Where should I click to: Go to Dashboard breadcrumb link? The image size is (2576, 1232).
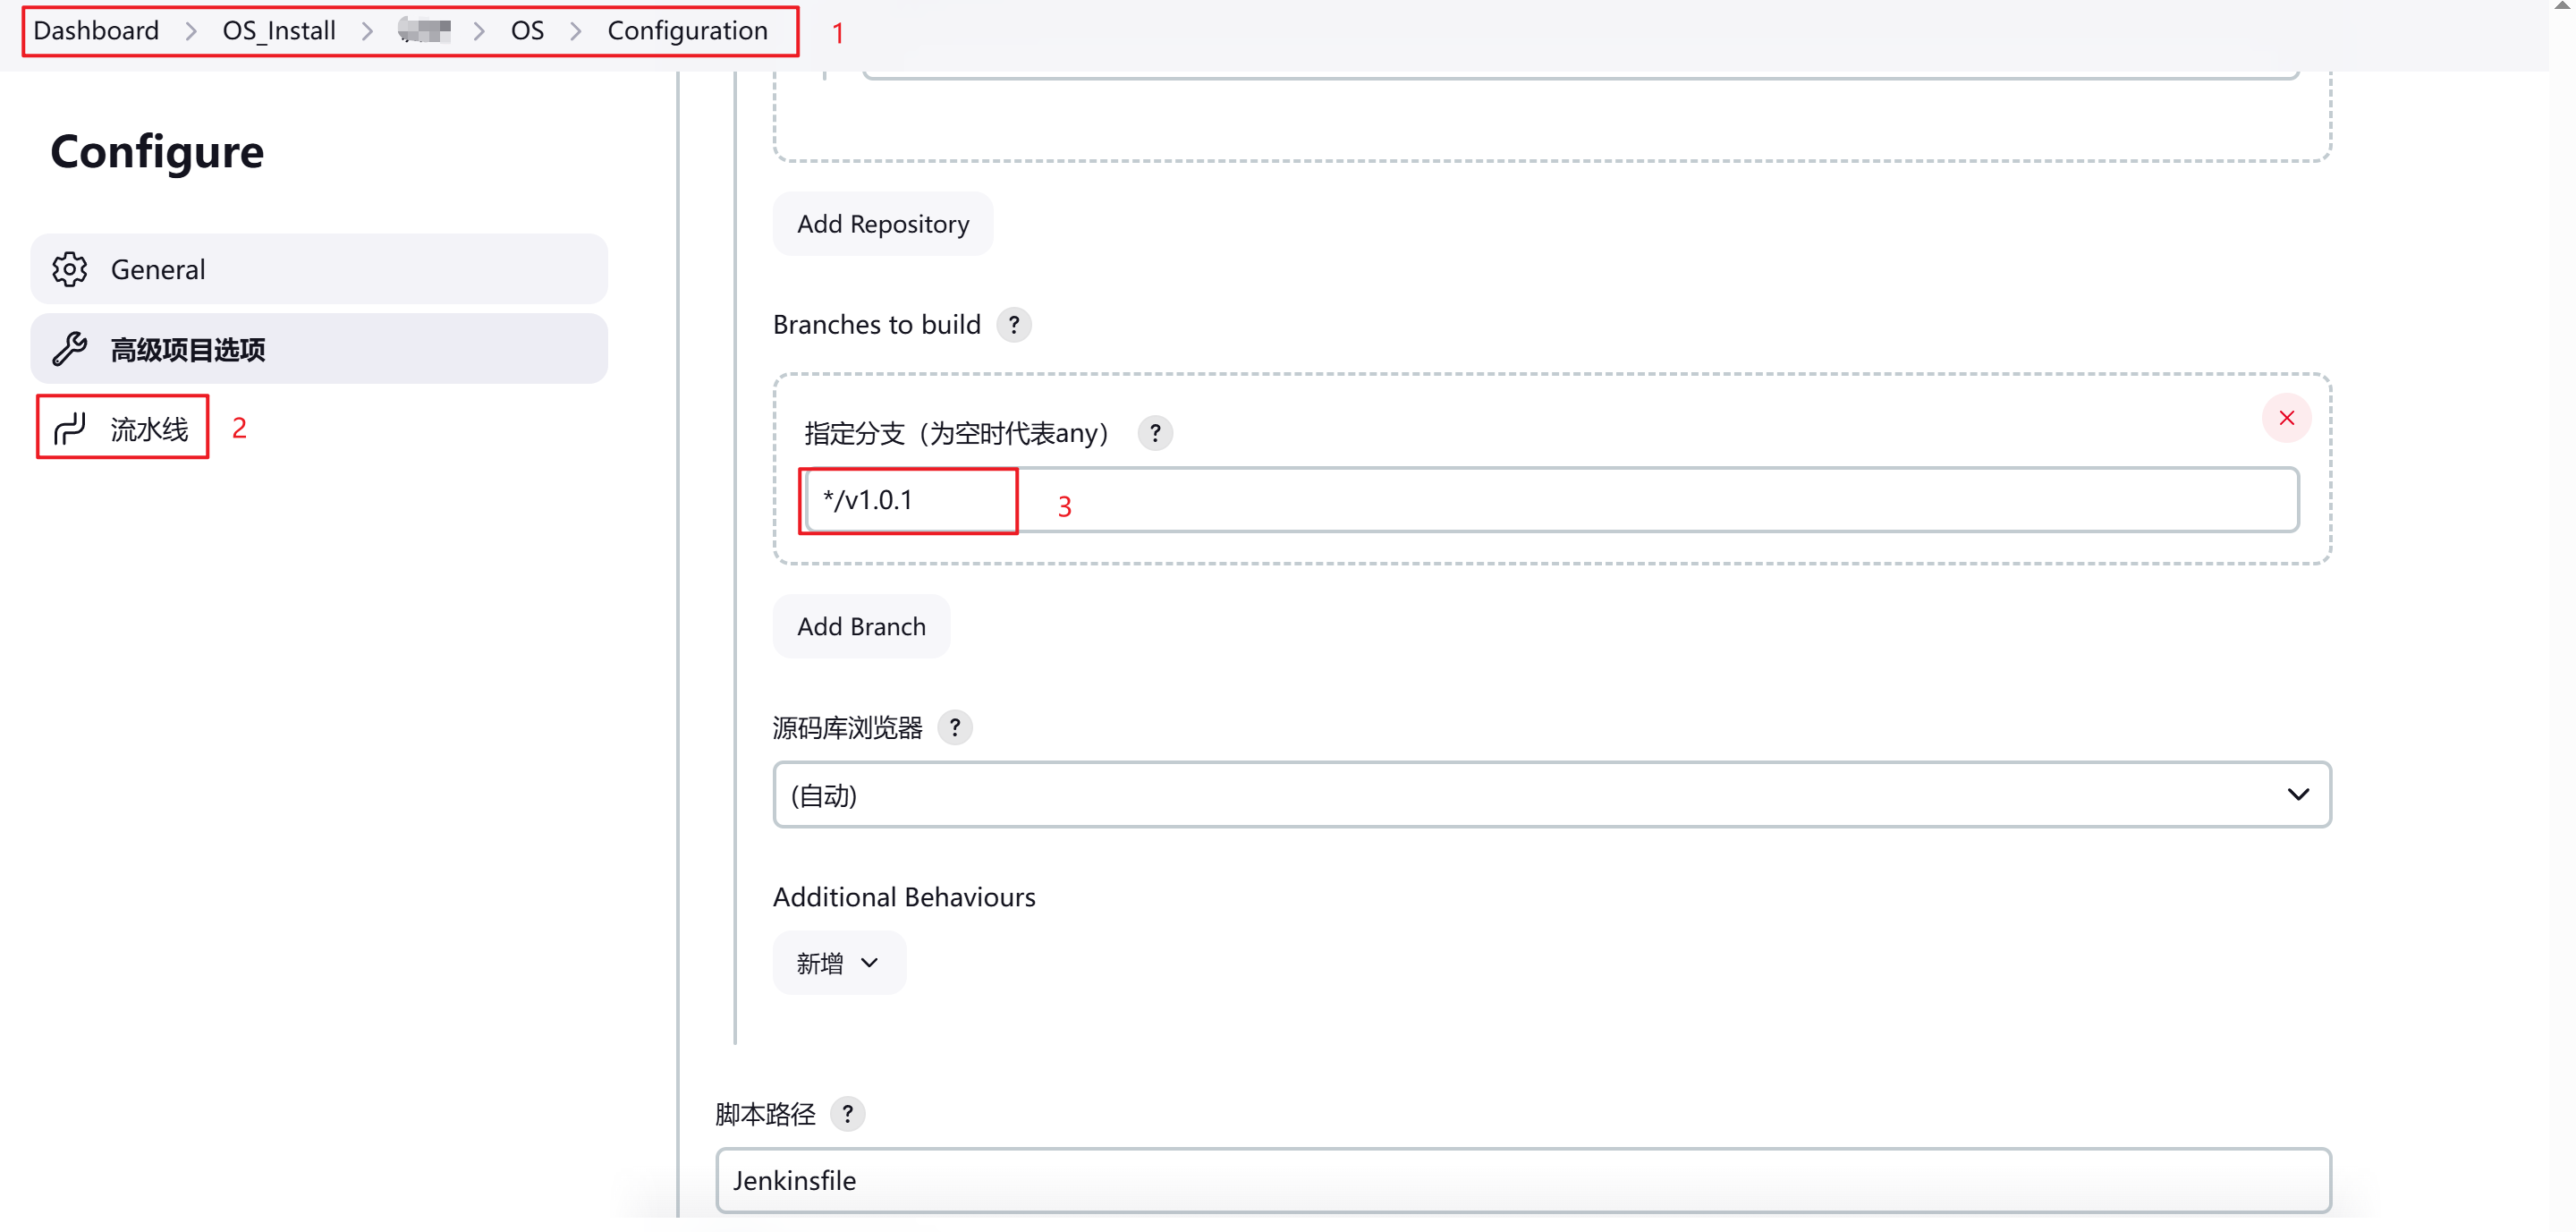(96, 31)
